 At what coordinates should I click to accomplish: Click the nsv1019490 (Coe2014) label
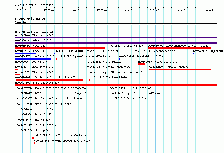[x=30, y=46]
